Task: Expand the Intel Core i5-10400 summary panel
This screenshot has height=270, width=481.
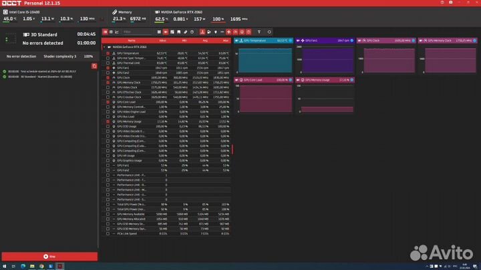Action: click(x=5, y=12)
